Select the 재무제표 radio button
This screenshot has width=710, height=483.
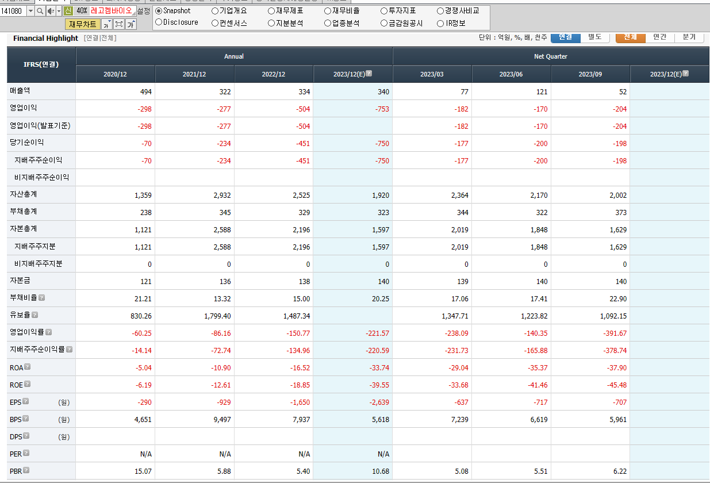click(x=271, y=11)
